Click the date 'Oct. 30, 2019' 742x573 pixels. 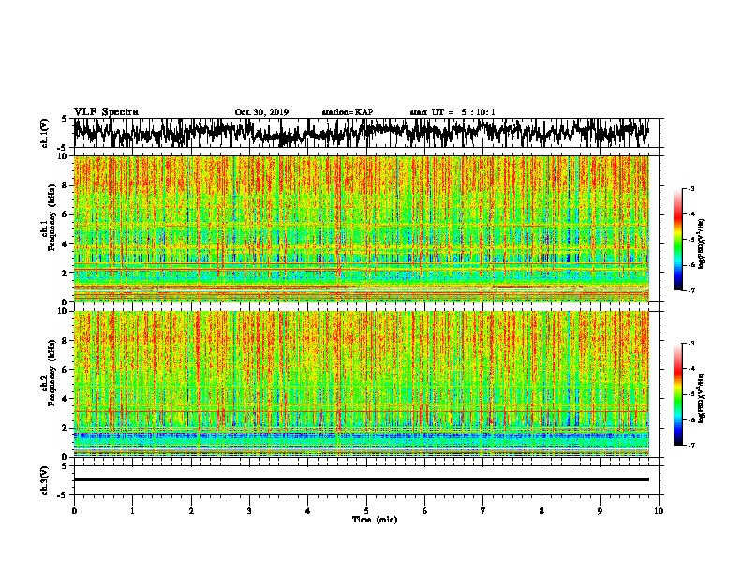(261, 112)
